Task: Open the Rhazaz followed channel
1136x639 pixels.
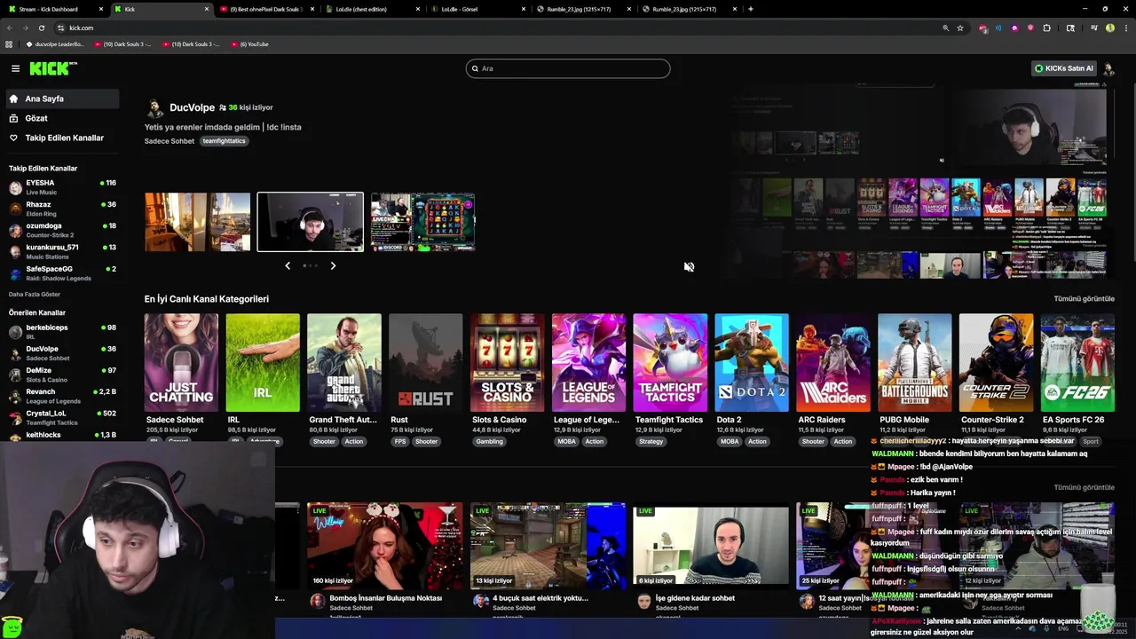Action: (x=61, y=209)
